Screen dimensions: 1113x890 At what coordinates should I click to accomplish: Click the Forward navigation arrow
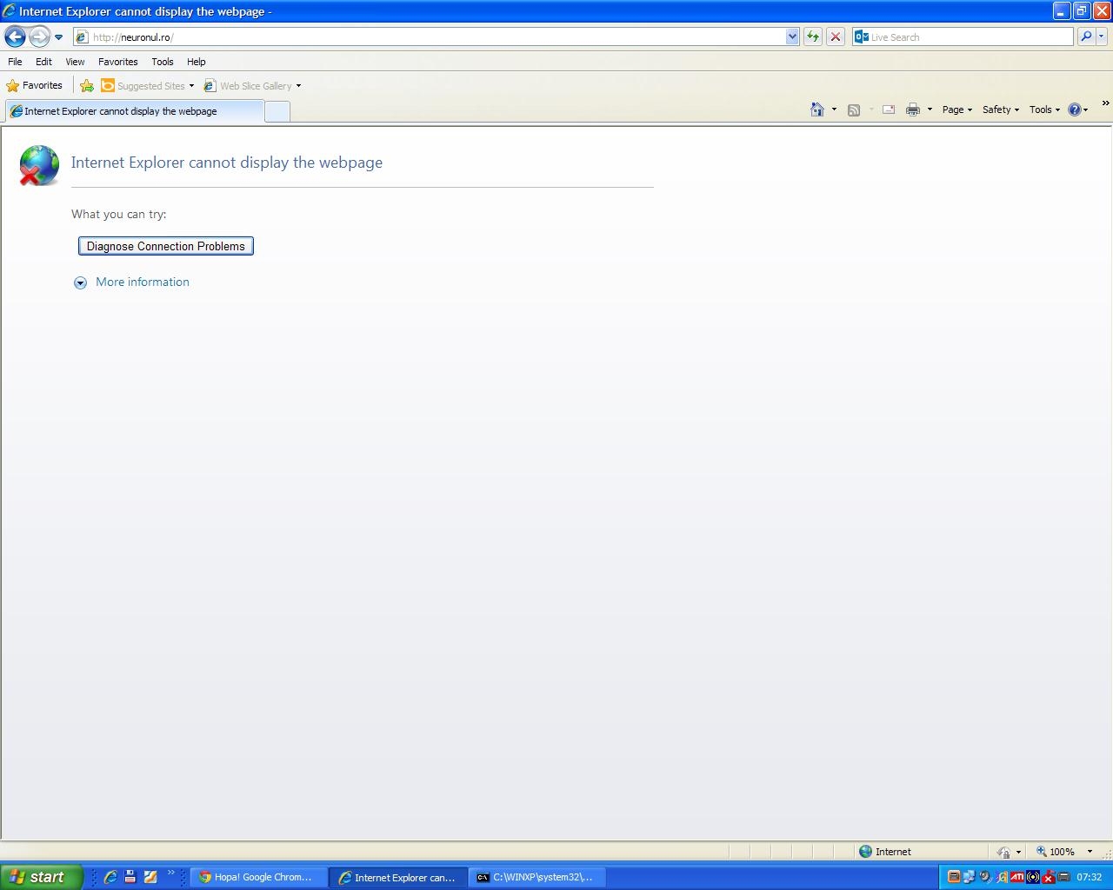point(39,37)
